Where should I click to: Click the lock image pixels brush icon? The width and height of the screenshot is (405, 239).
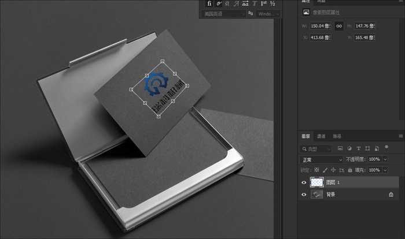(x=325, y=170)
